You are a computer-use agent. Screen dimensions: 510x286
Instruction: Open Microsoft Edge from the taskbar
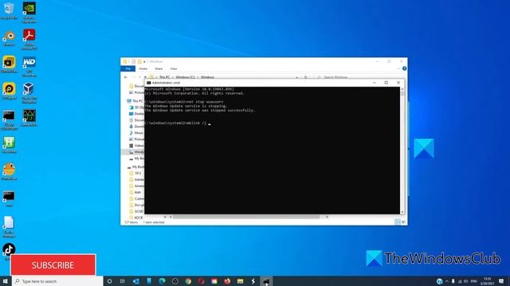click(x=162, y=281)
